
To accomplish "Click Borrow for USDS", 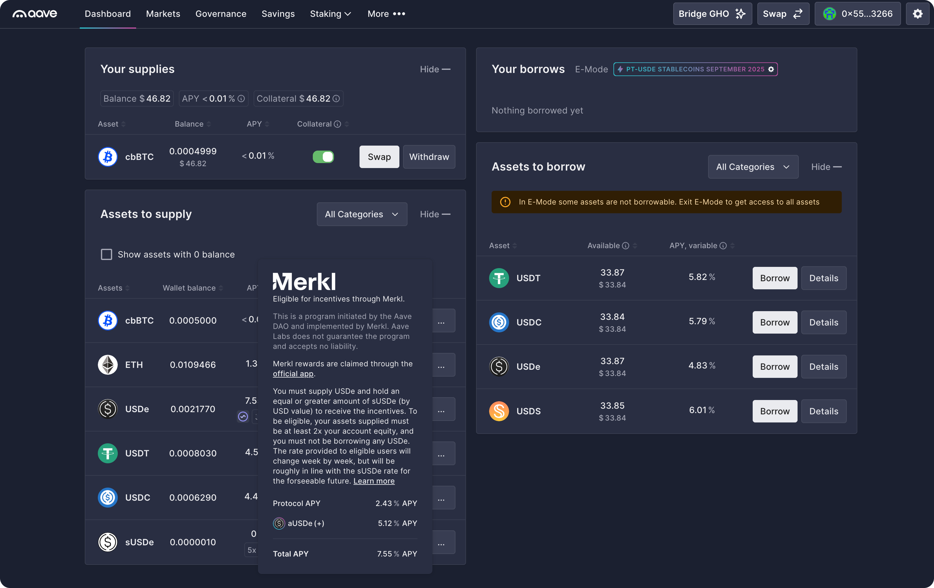I will coord(774,411).
